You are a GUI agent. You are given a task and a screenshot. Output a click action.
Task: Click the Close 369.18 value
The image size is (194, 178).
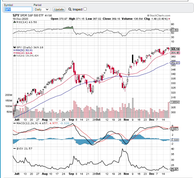(111, 19)
